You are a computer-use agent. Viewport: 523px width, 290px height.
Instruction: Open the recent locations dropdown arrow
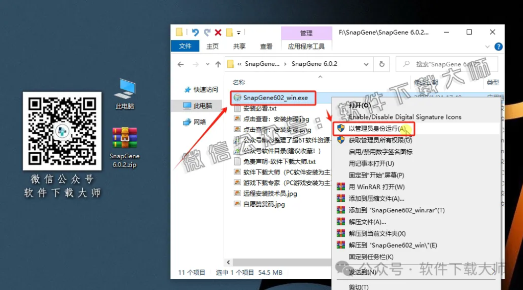click(207, 64)
